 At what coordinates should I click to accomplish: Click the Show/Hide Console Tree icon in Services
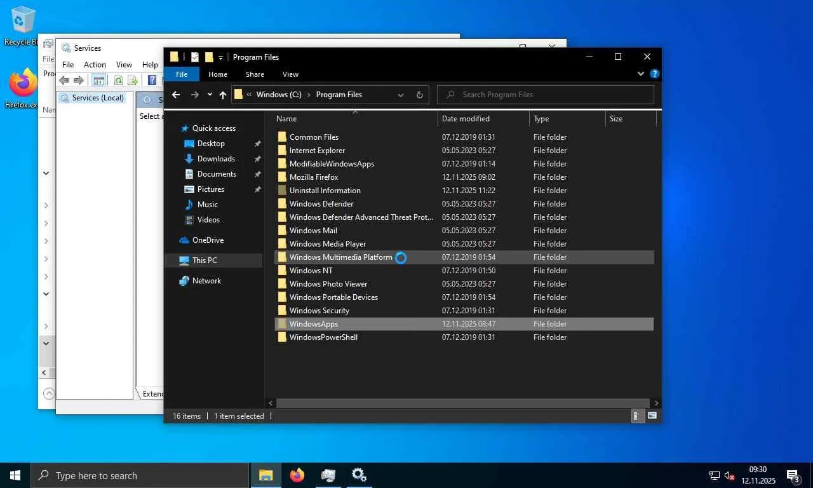pyautogui.click(x=98, y=80)
